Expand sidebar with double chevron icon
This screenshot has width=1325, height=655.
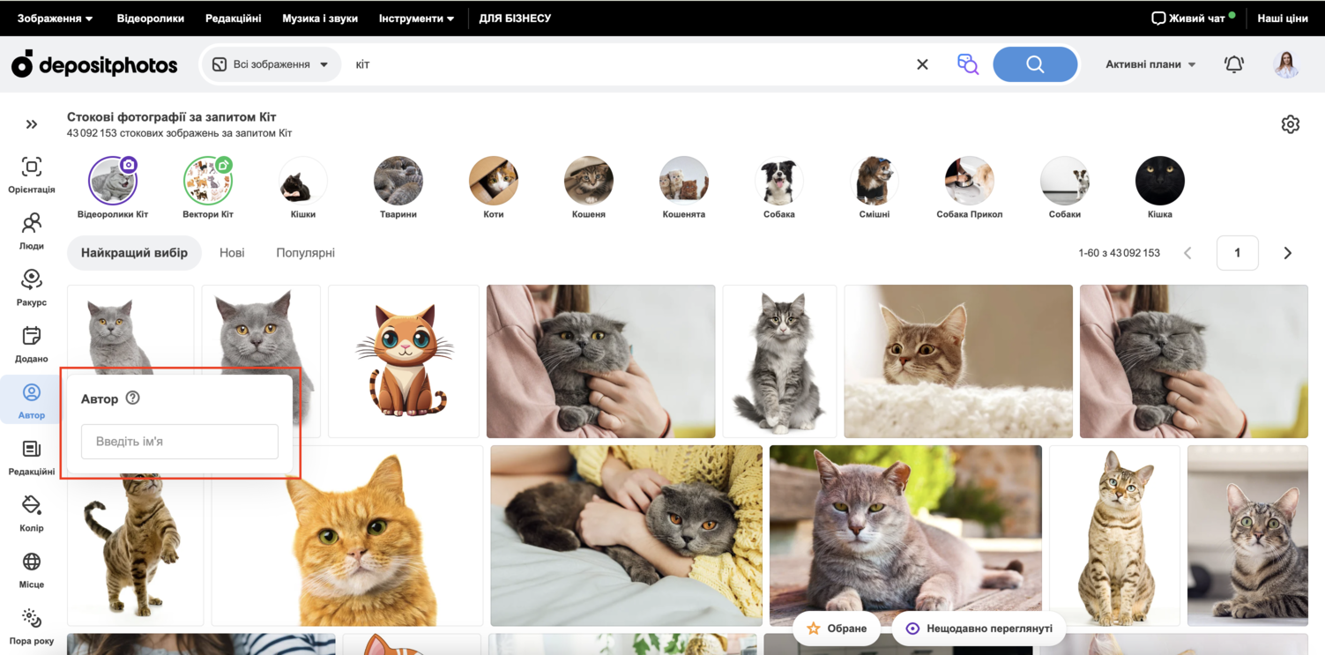click(32, 124)
